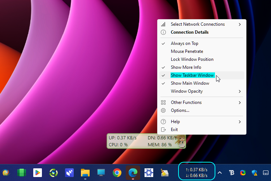This screenshot has width=271, height=181.
Task: Click the MEM: 86 % readout
Action: click(160, 145)
